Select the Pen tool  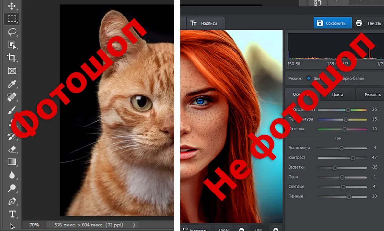(x=12, y=201)
